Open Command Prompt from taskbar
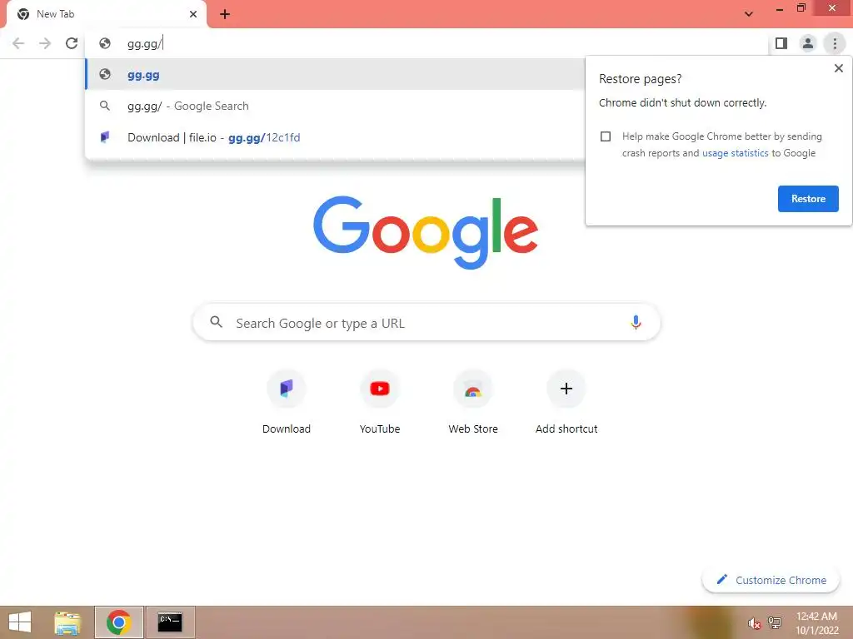Screen dimensions: 853x639 point(170,622)
